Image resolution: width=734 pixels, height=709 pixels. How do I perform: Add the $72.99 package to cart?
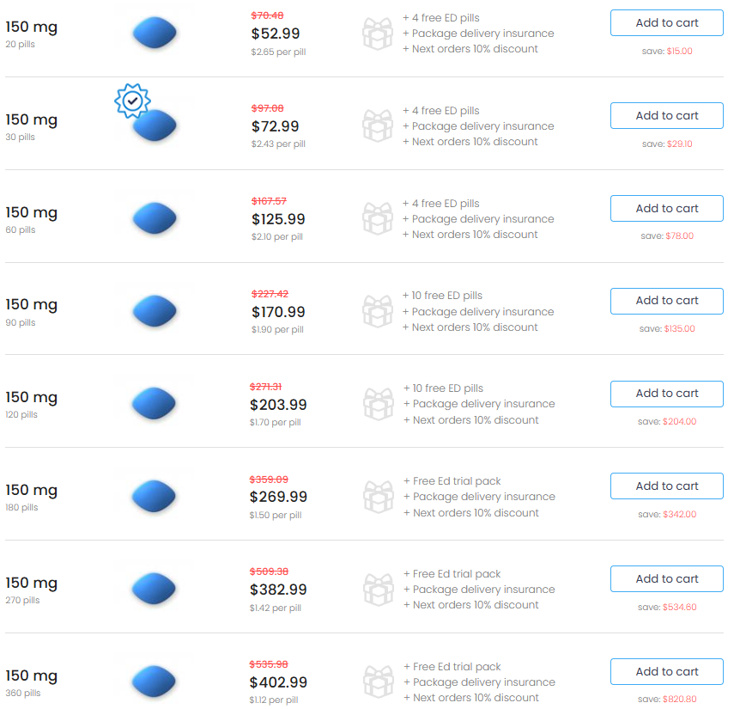666,116
